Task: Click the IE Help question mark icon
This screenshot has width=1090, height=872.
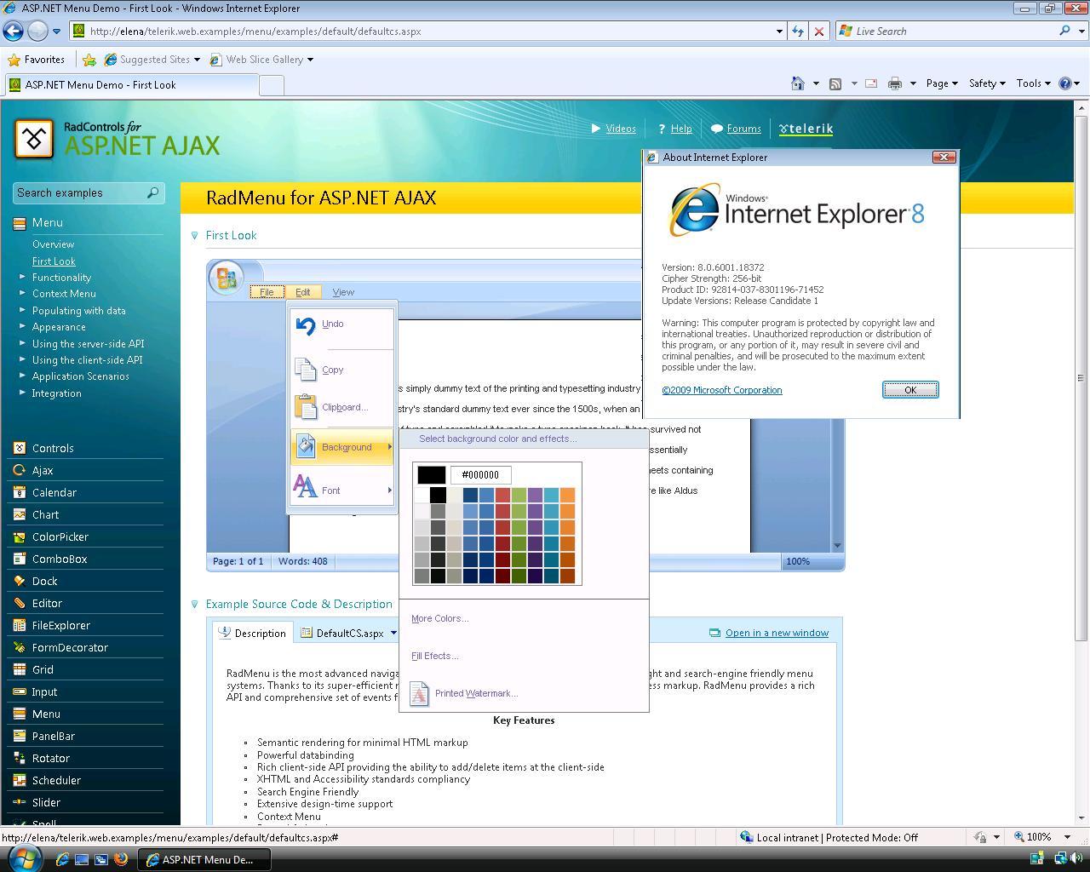Action: (x=1064, y=83)
